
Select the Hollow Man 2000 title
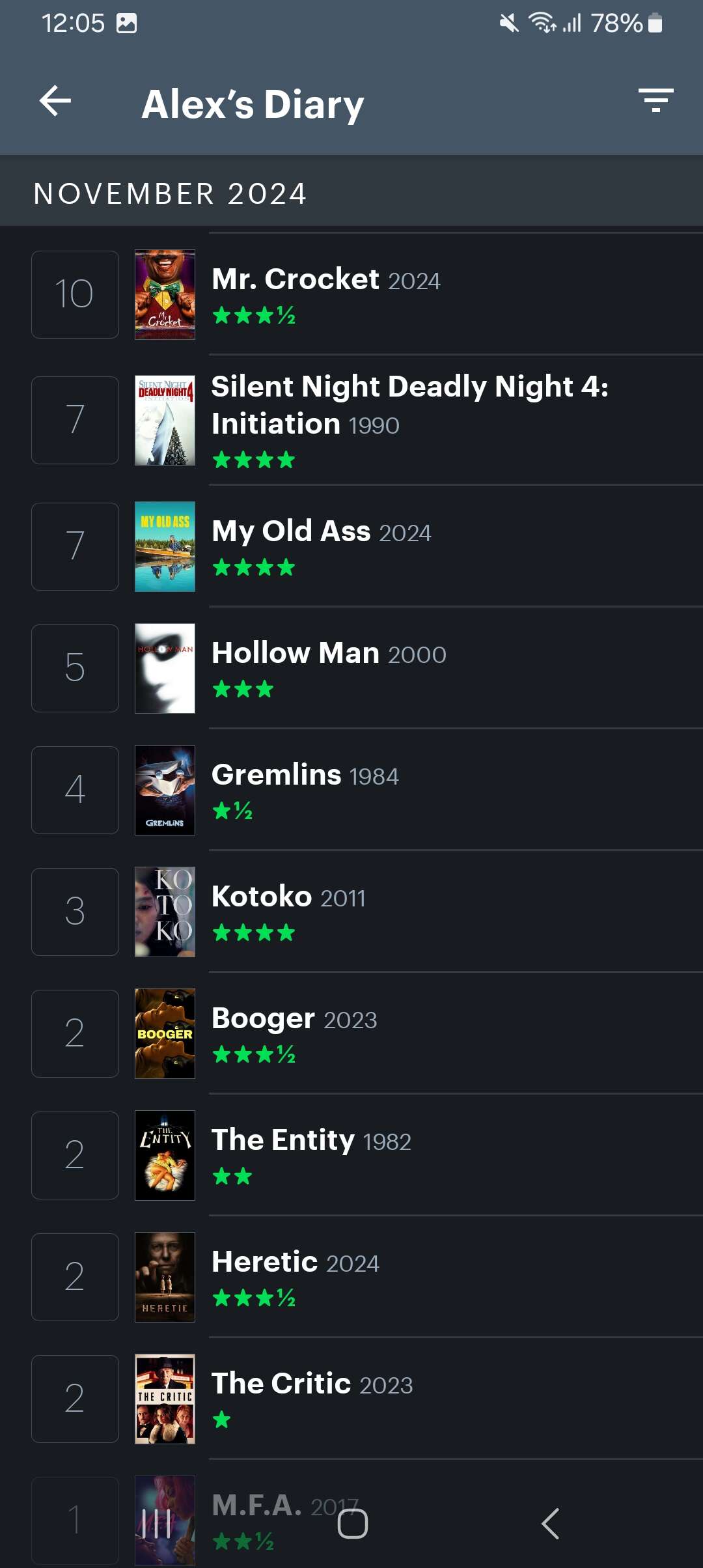point(329,653)
